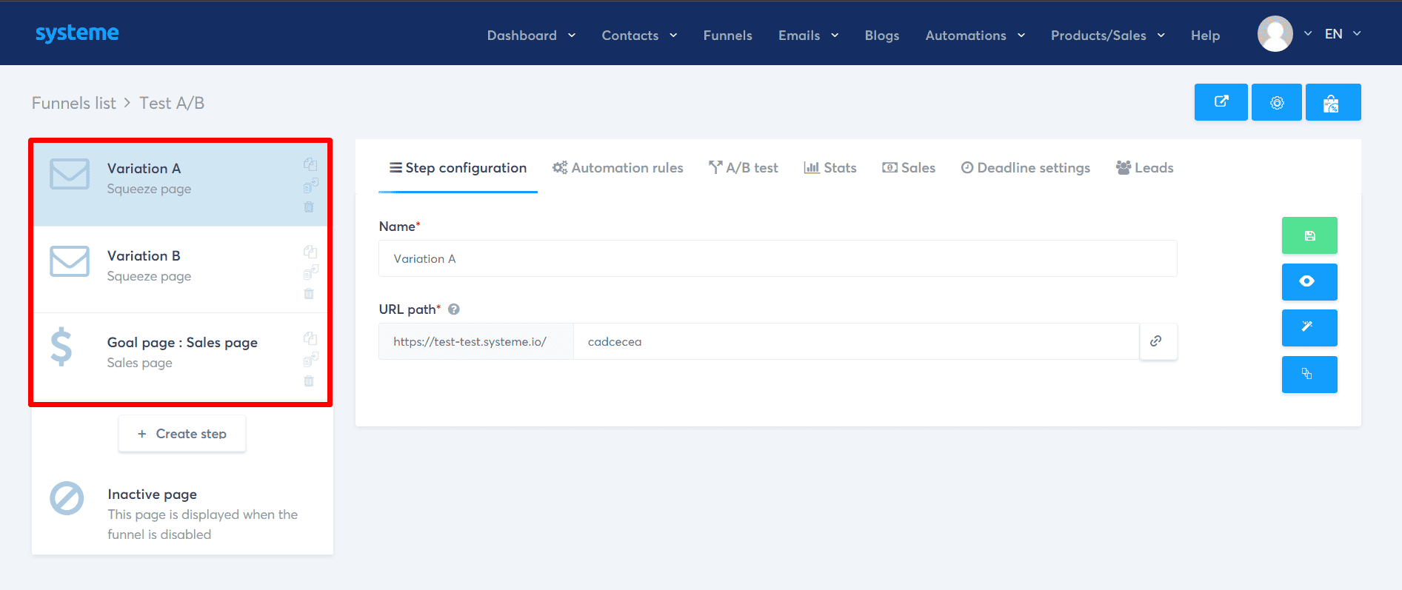Click the Create step button
Viewport: 1402px width, 590px height.
[x=182, y=434]
